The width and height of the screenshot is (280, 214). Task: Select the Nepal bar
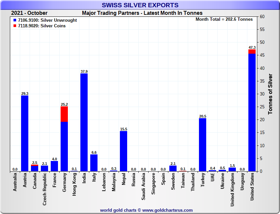[x=124, y=151]
